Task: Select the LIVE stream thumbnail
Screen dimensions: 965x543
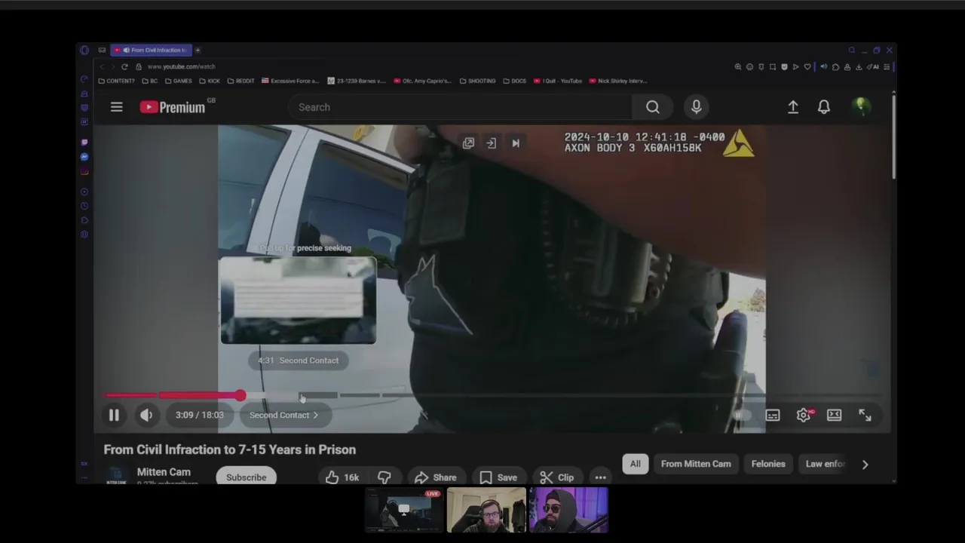Action: pos(403,510)
